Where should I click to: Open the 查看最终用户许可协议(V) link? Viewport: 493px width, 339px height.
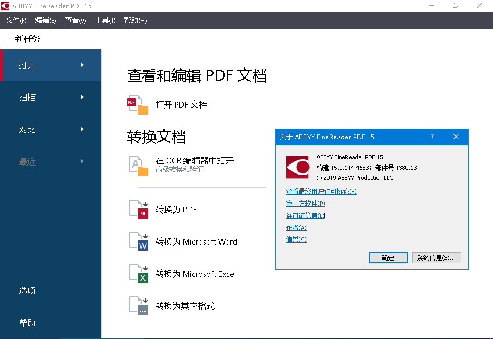point(321,191)
